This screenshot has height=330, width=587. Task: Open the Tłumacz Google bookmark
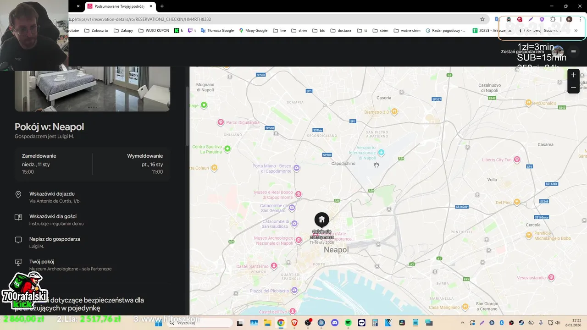click(217, 31)
